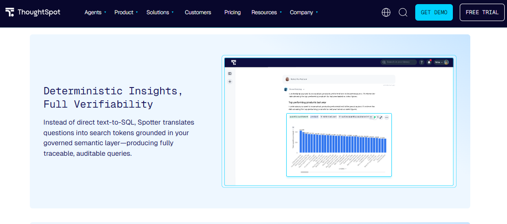Open the Company dropdown menu
This screenshot has width=507, height=224.
[x=304, y=12]
